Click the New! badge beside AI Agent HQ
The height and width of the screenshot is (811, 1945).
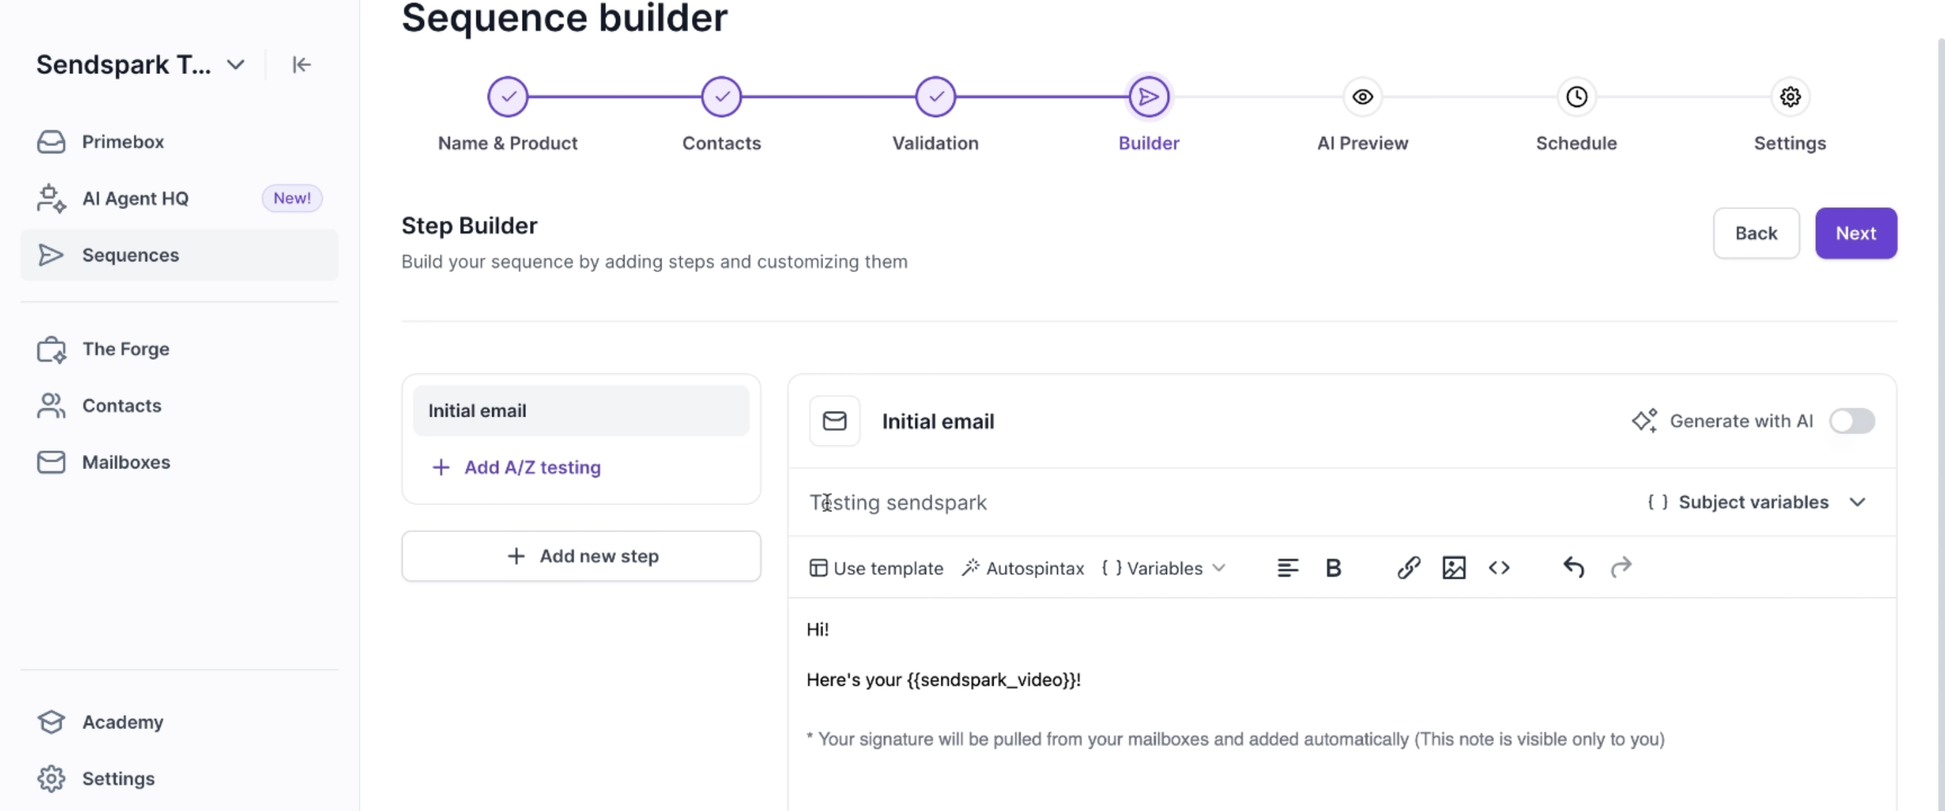pos(292,198)
